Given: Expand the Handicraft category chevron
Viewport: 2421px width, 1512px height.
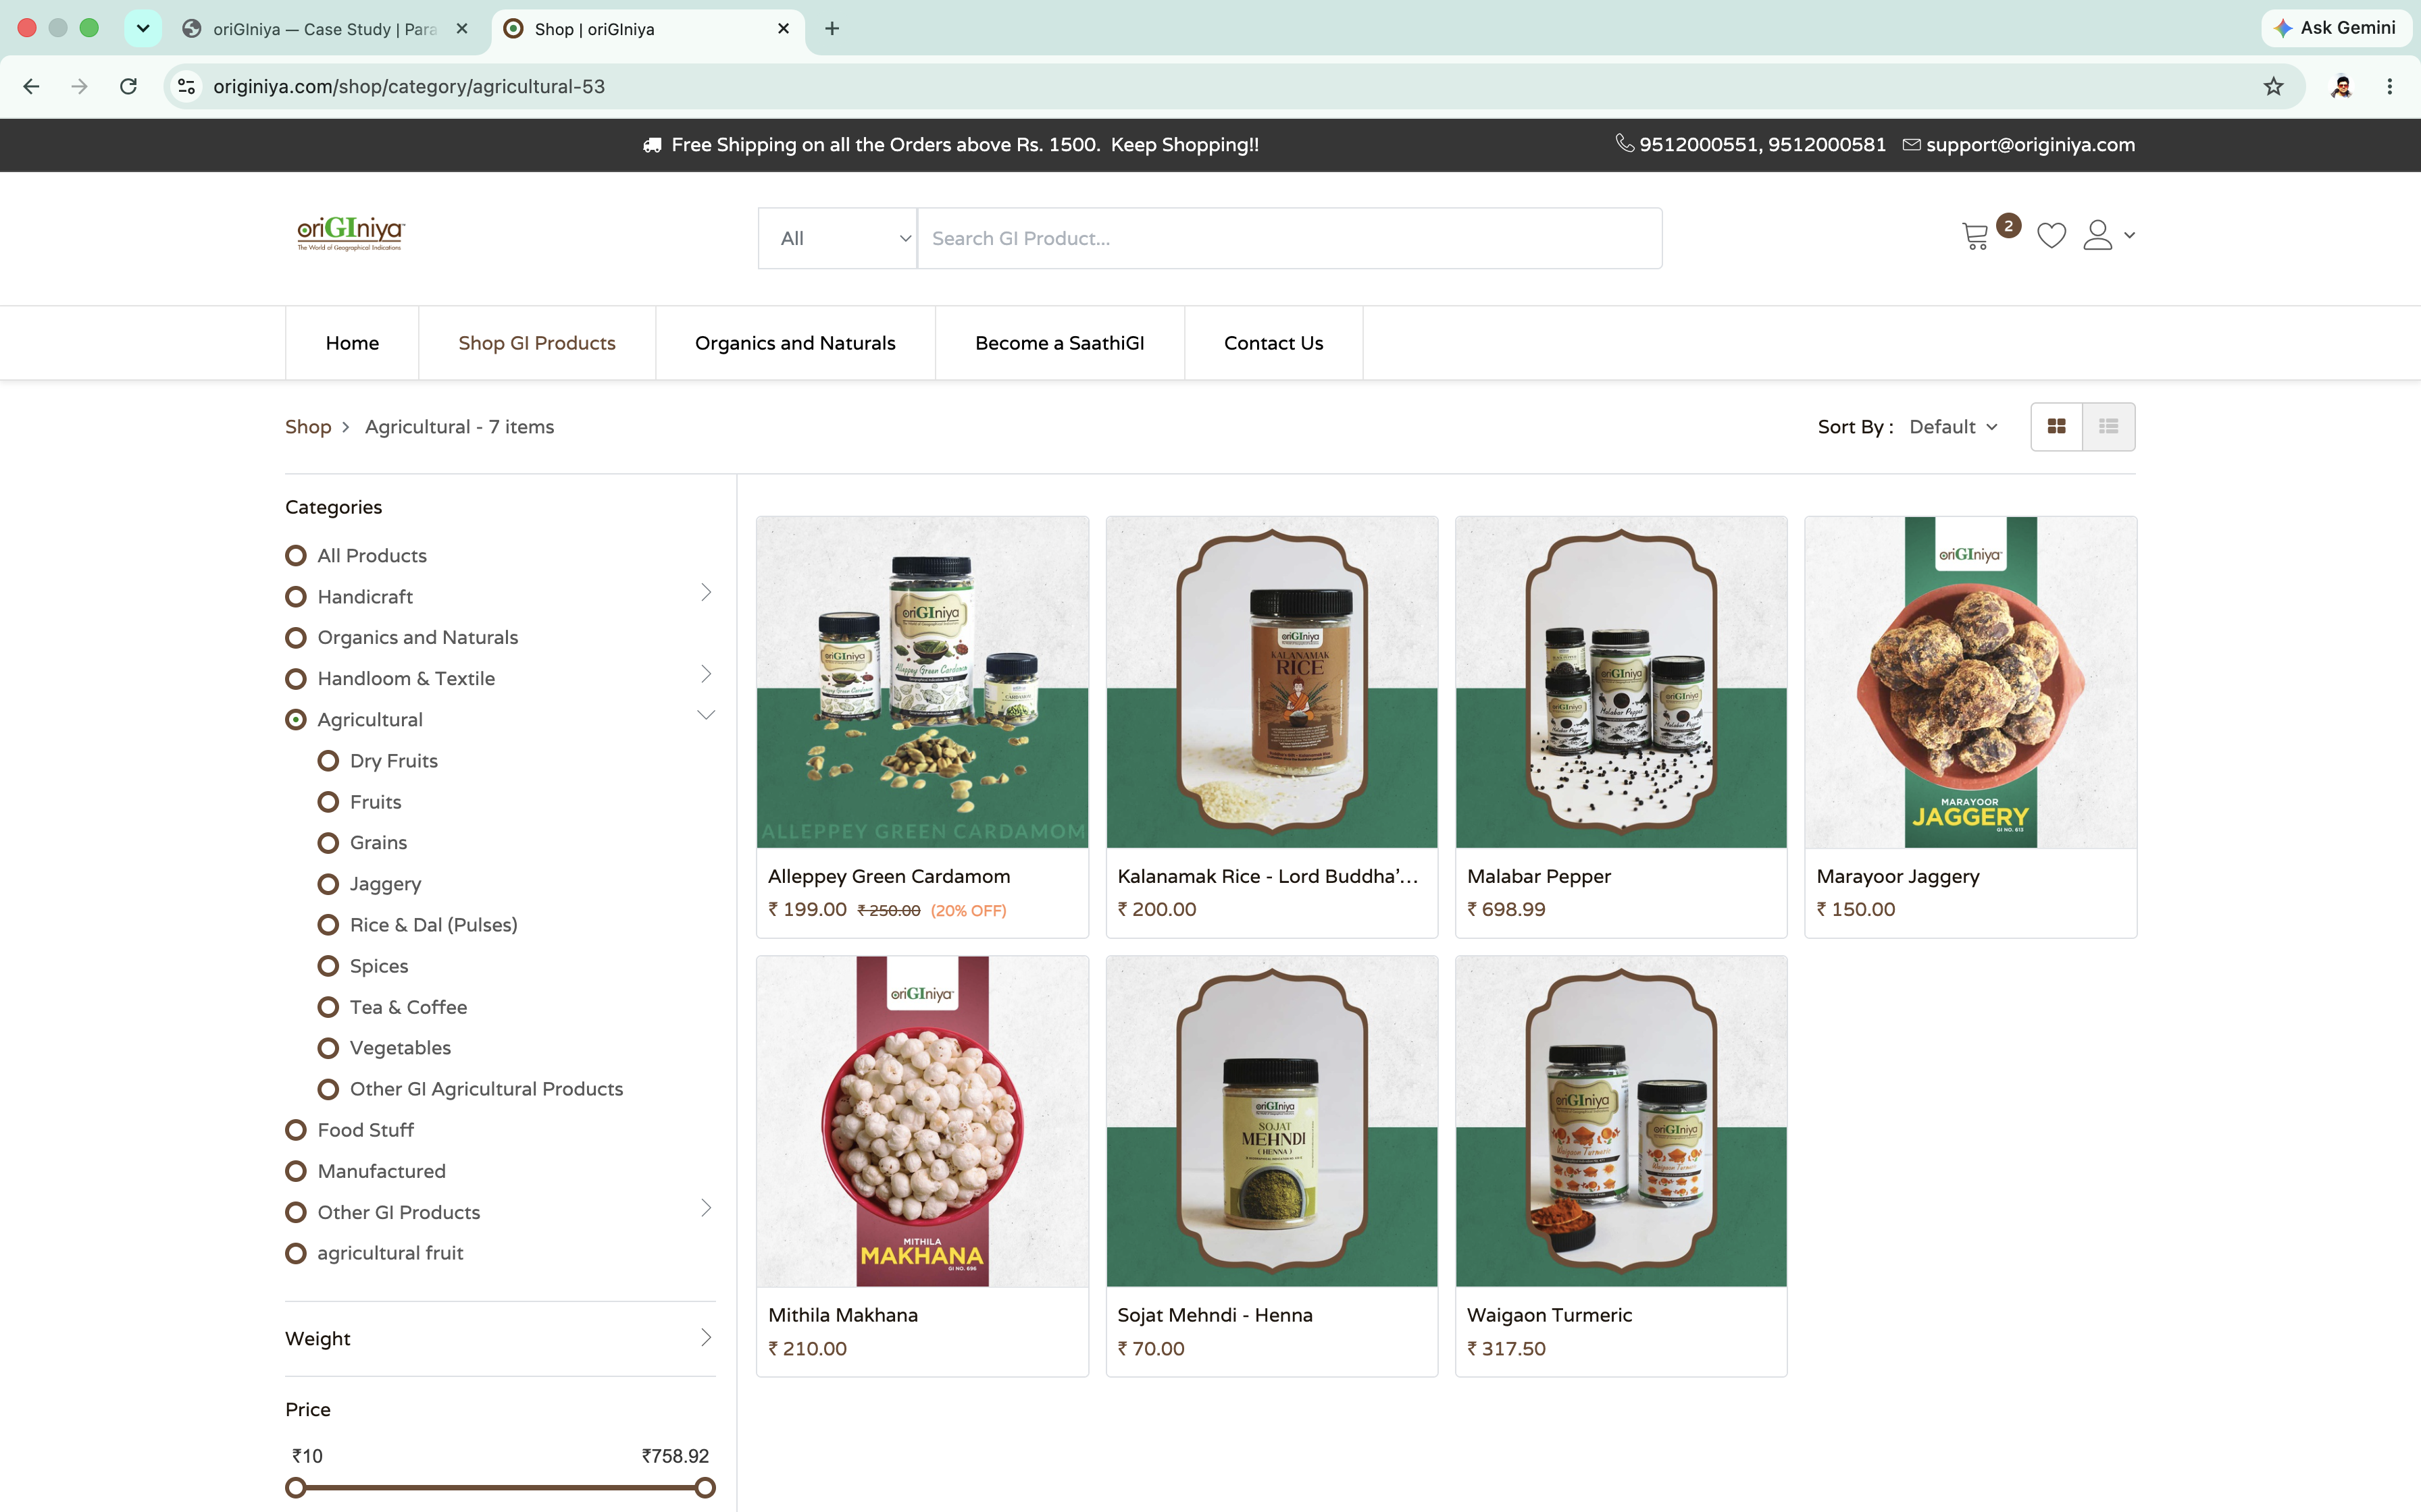Looking at the screenshot, I should [x=707, y=592].
